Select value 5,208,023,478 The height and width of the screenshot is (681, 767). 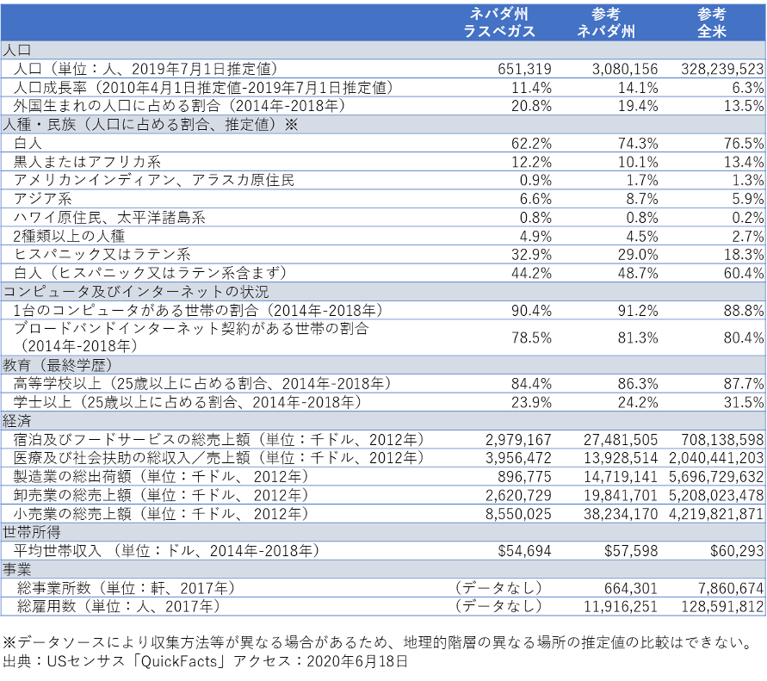716,495
